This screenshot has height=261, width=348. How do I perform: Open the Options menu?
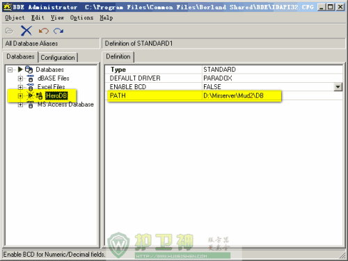tap(81, 18)
